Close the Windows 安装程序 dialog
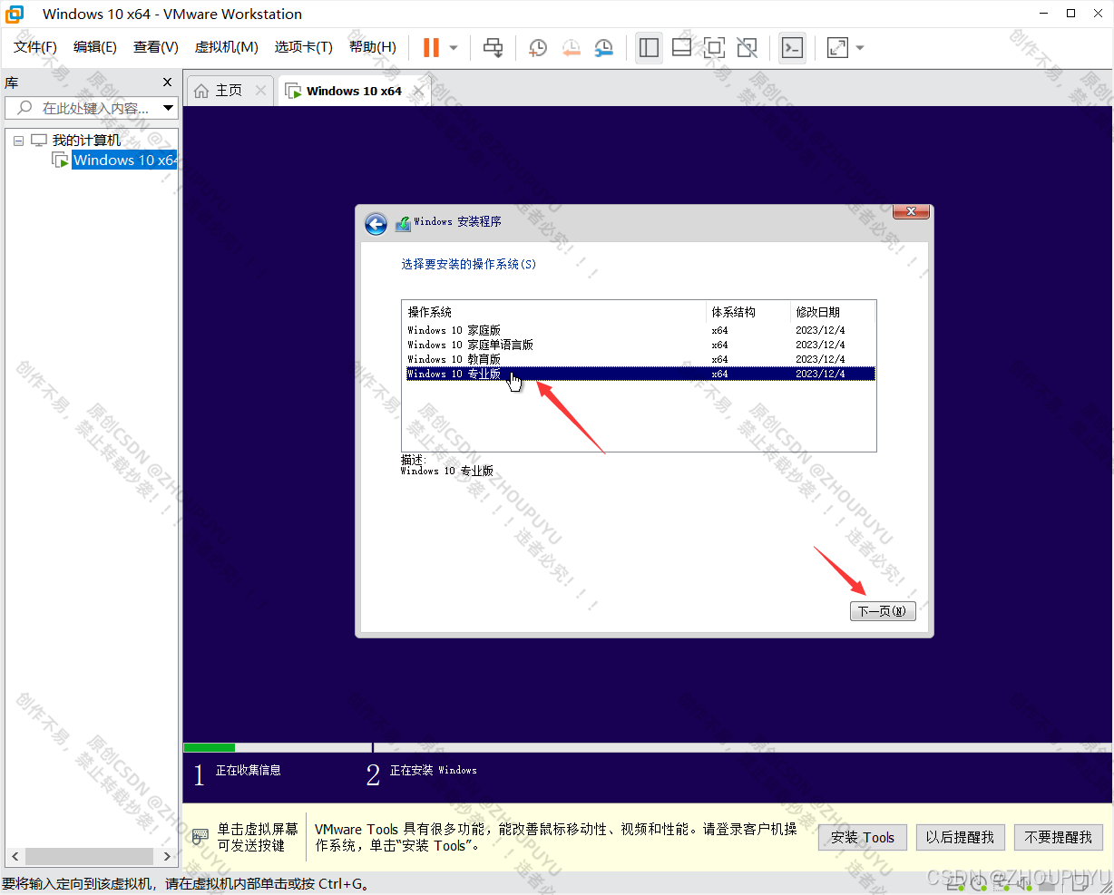This screenshot has height=895, width=1114. (911, 211)
